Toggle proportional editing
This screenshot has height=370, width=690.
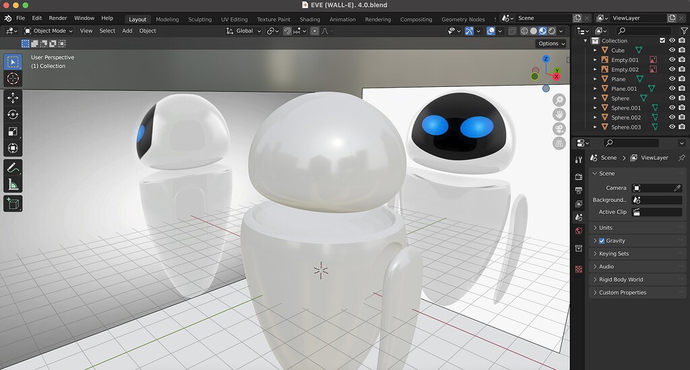pos(315,31)
